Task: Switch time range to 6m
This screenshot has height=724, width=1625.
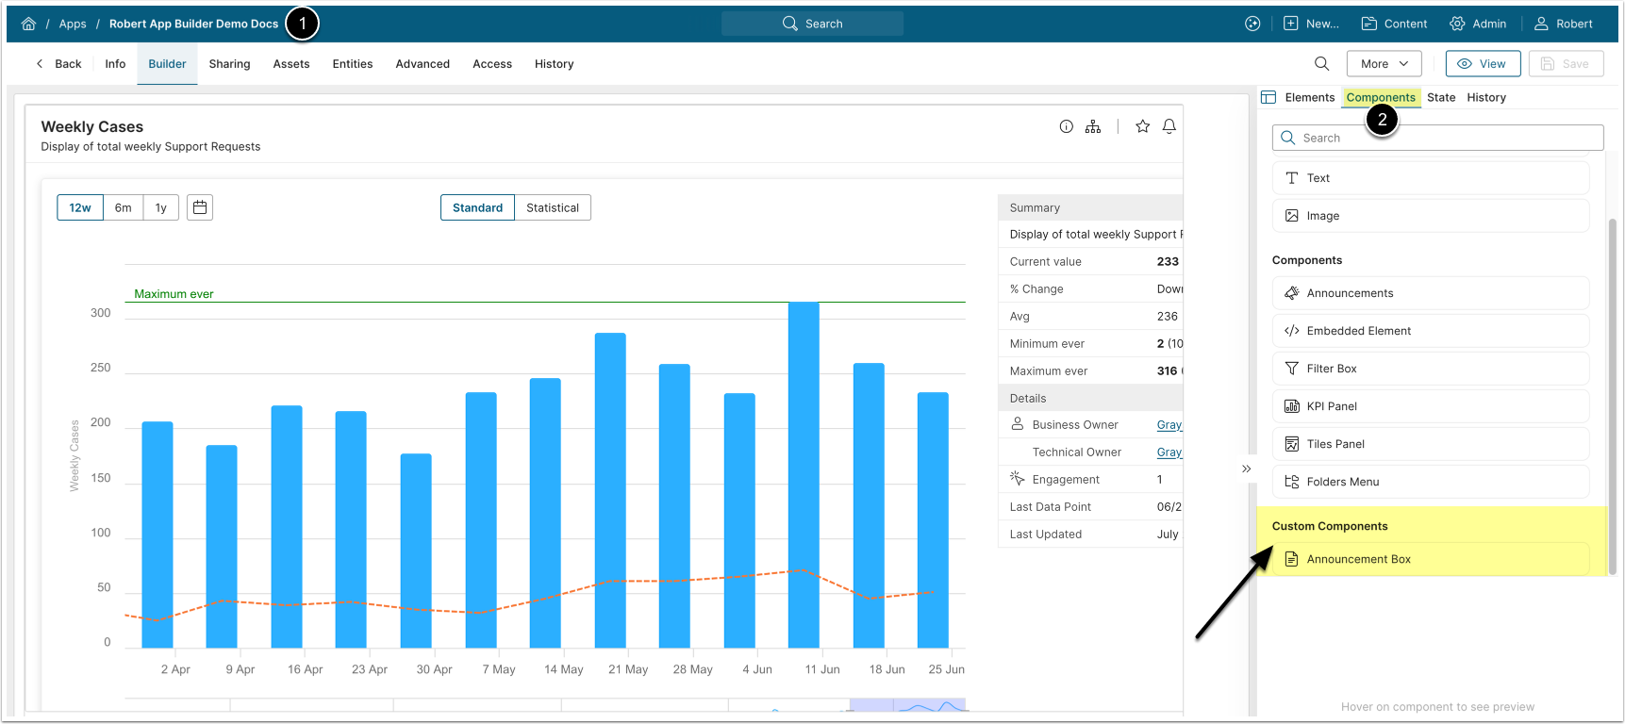Action: pos(124,207)
